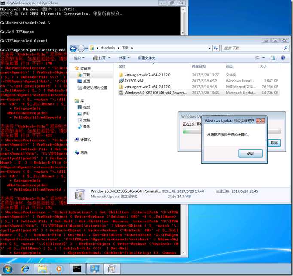The image size is (293, 276).
Task: Click the computer monitor taskbar icon
Action: click(x=95, y=269)
